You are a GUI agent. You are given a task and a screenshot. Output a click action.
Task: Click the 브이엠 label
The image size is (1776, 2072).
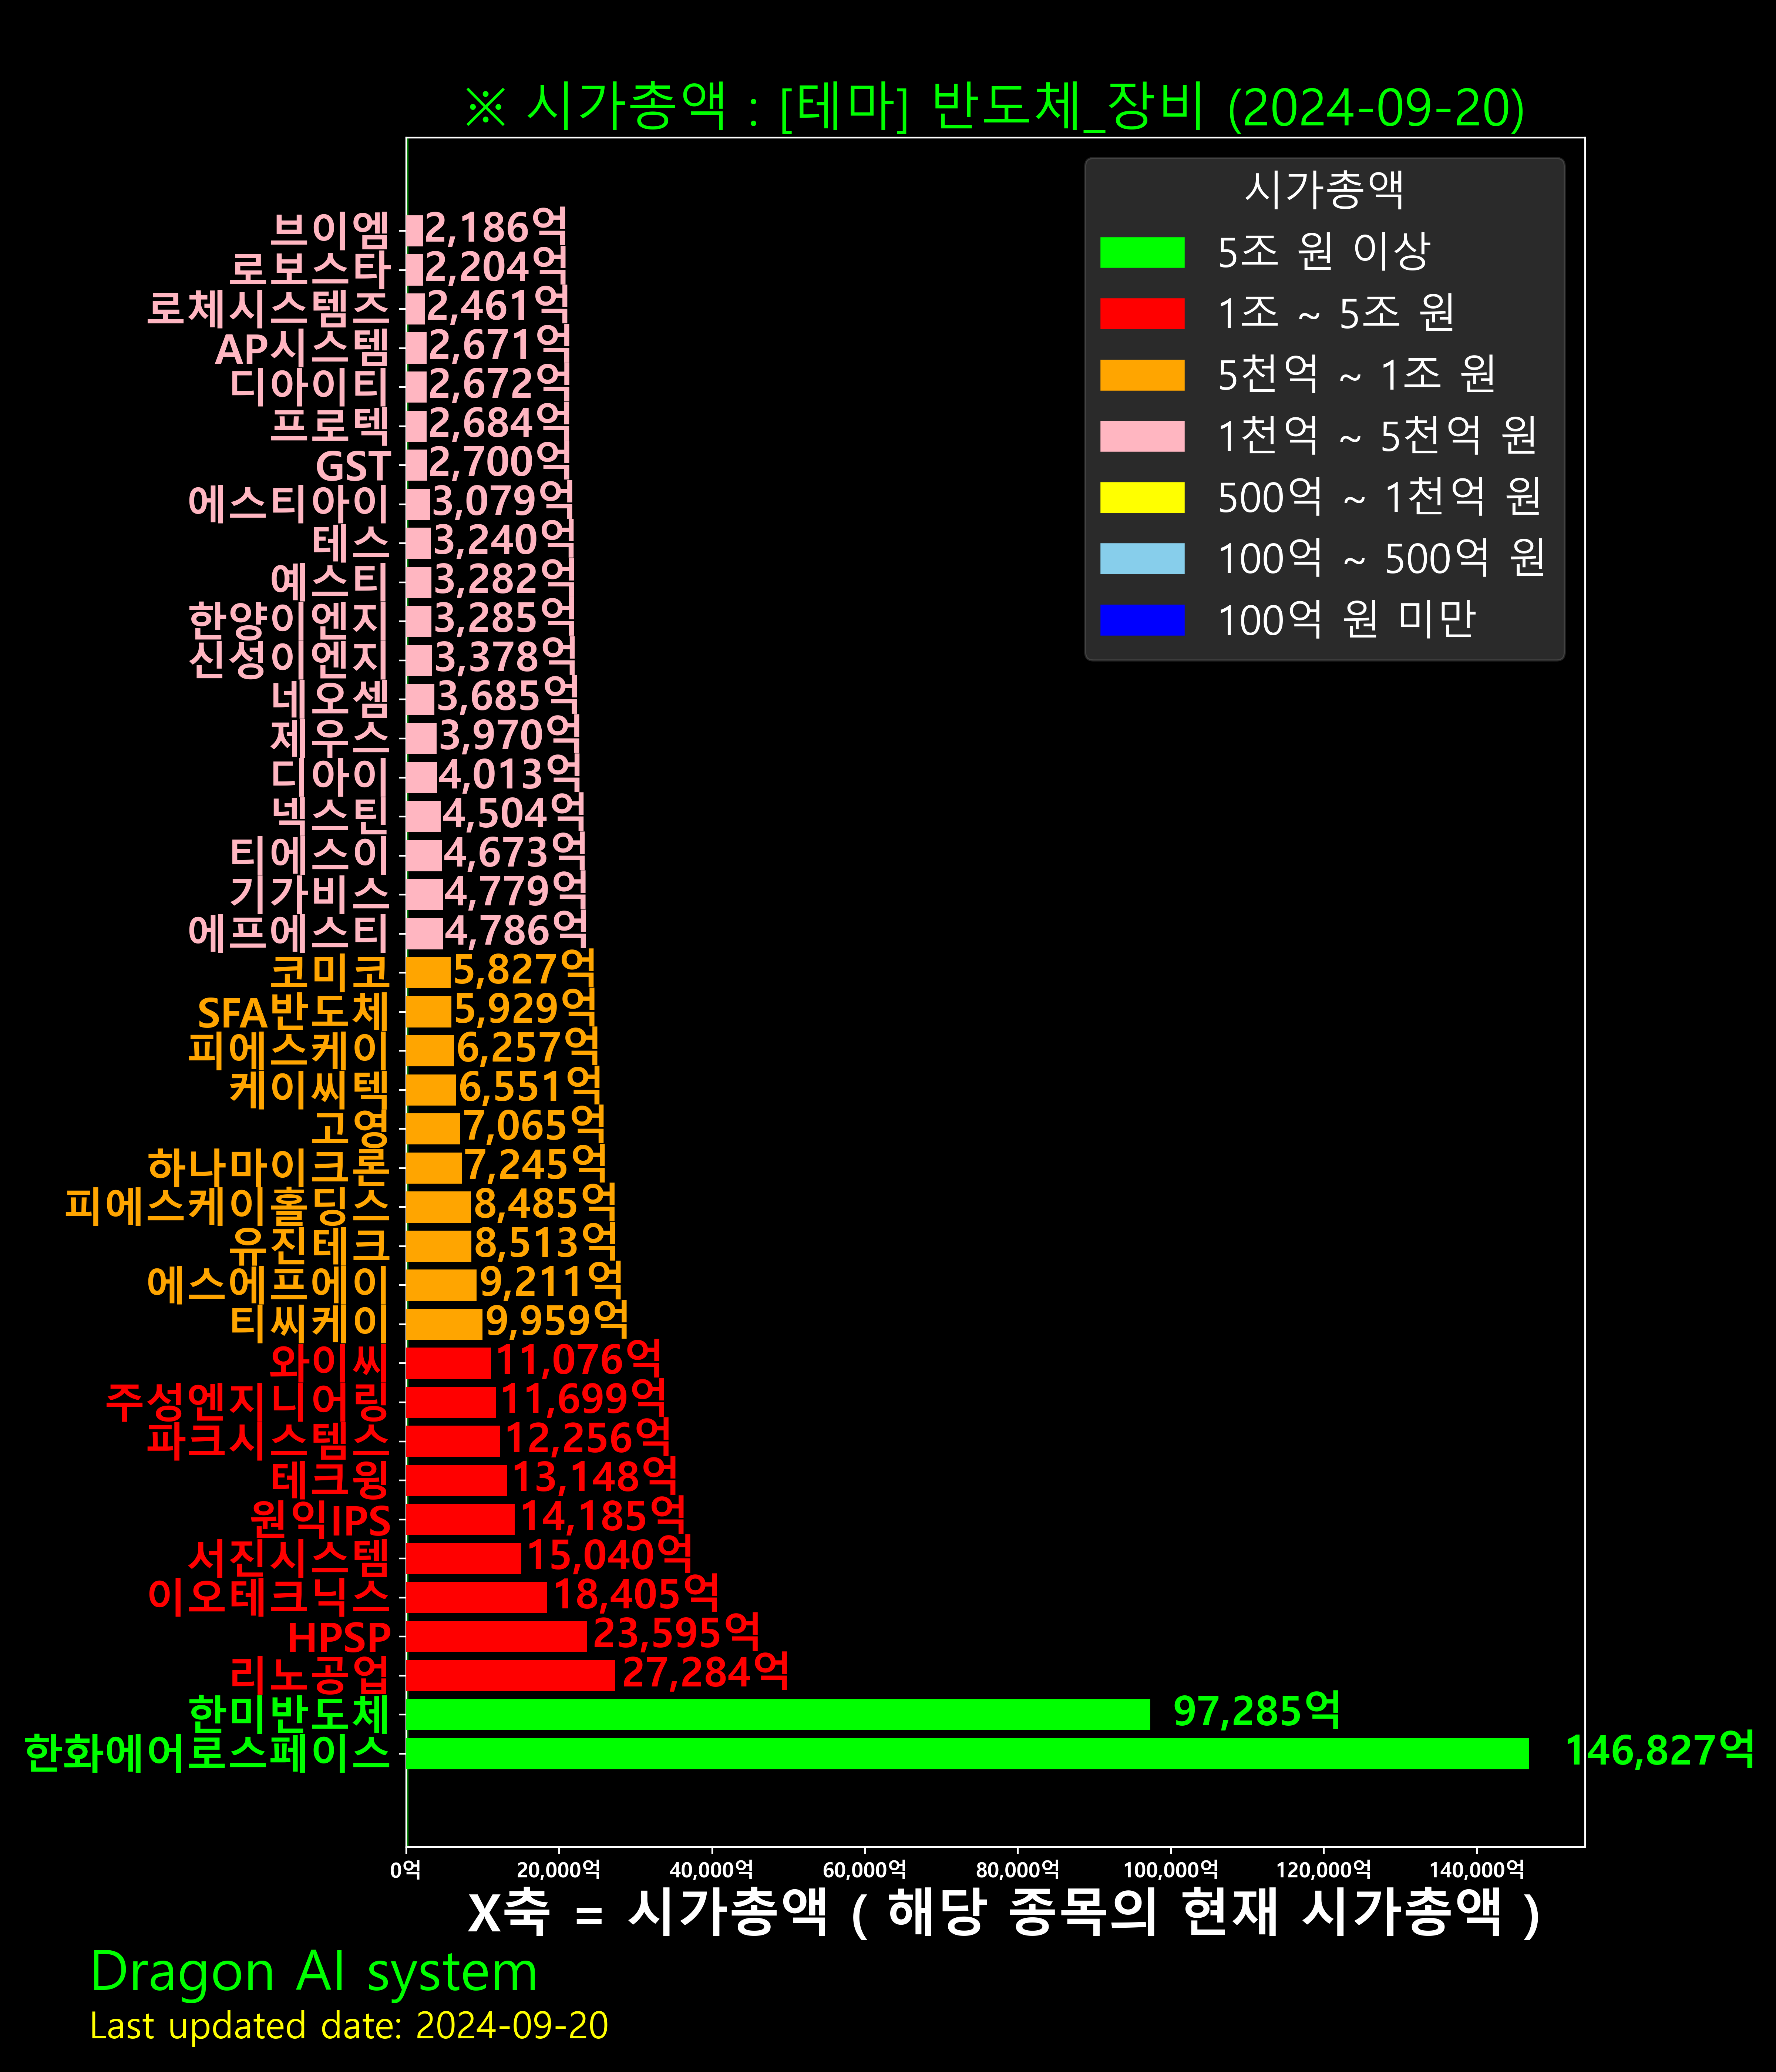click(x=330, y=231)
